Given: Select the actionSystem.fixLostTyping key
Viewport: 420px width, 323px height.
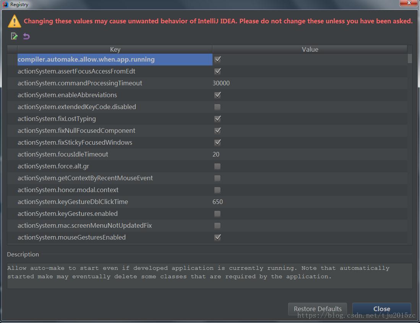Looking at the screenshot, I should click(57, 119).
